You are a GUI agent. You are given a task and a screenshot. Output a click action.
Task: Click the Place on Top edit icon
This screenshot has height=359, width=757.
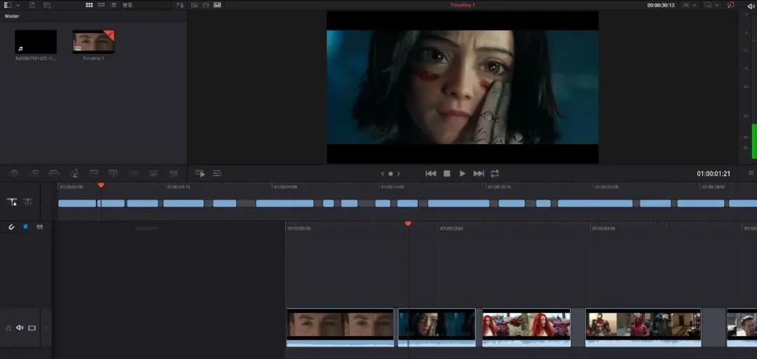(94, 173)
